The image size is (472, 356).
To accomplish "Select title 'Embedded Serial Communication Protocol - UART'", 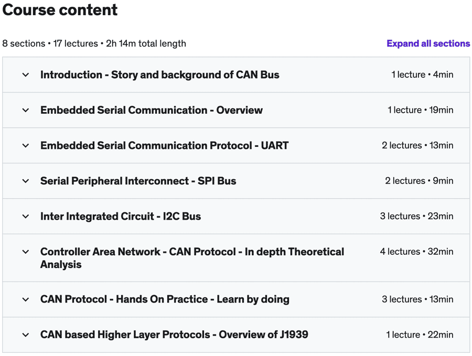I will coord(164,146).
